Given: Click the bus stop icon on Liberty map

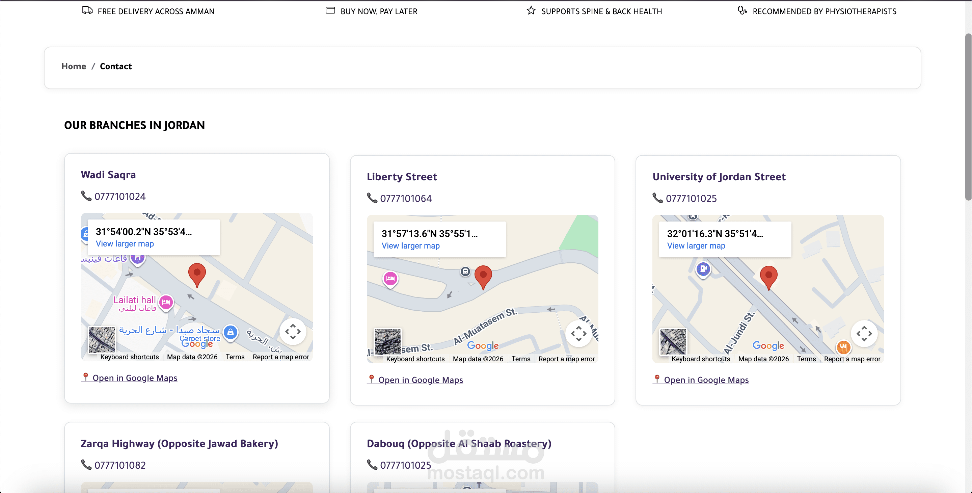Looking at the screenshot, I should tap(465, 271).
